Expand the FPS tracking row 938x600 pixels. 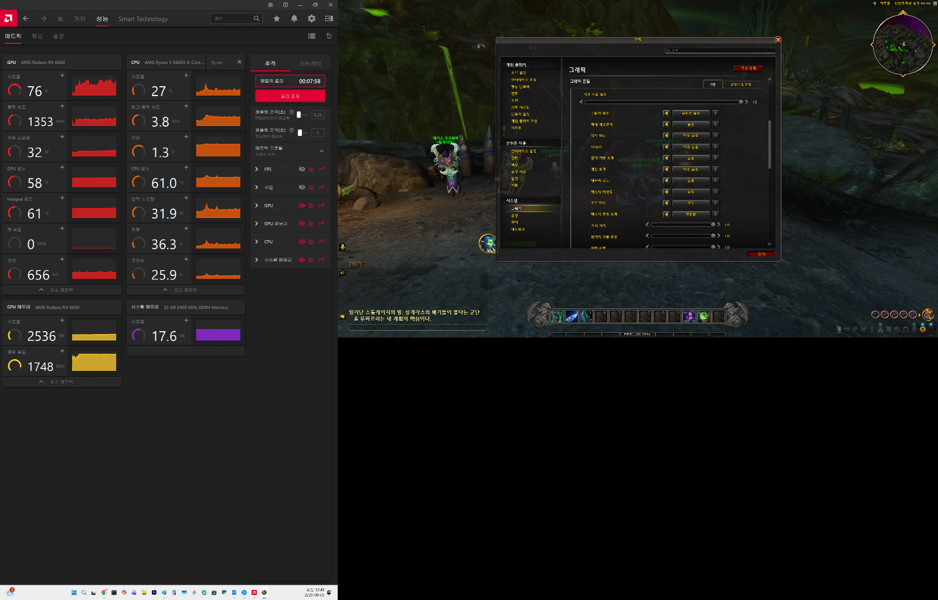(x=257, y=169)
